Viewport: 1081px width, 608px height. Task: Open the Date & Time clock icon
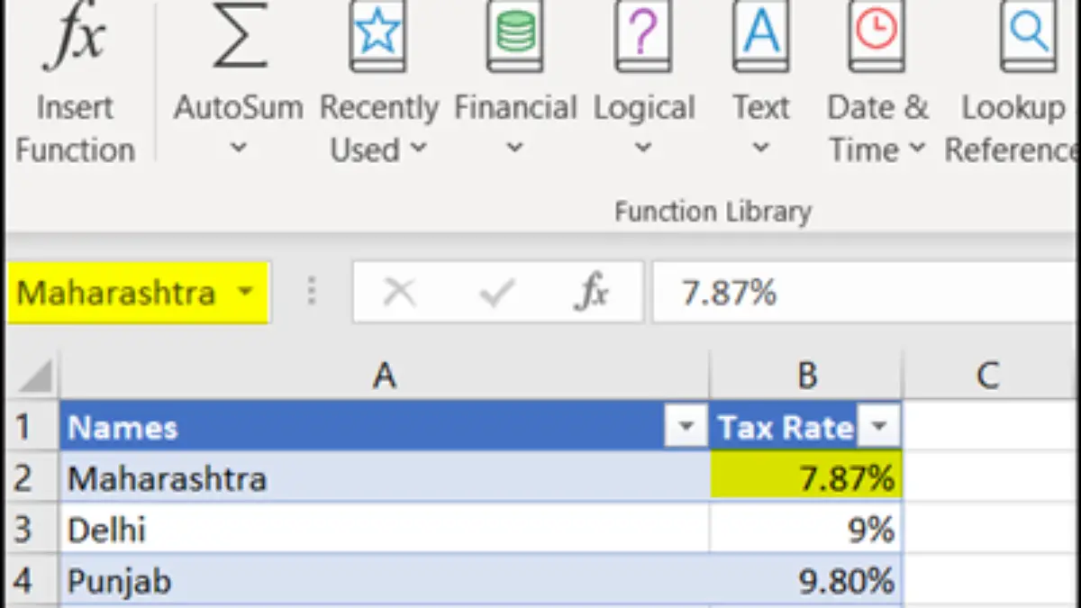[x=877, y=37]
